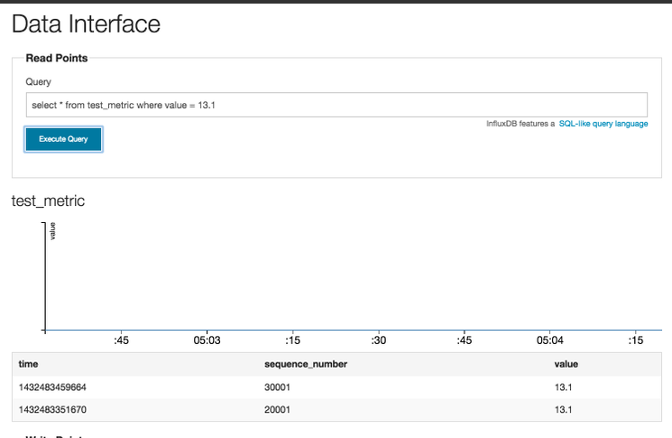Click value 13.1 in the 20001 row

(x=563, y=410)
